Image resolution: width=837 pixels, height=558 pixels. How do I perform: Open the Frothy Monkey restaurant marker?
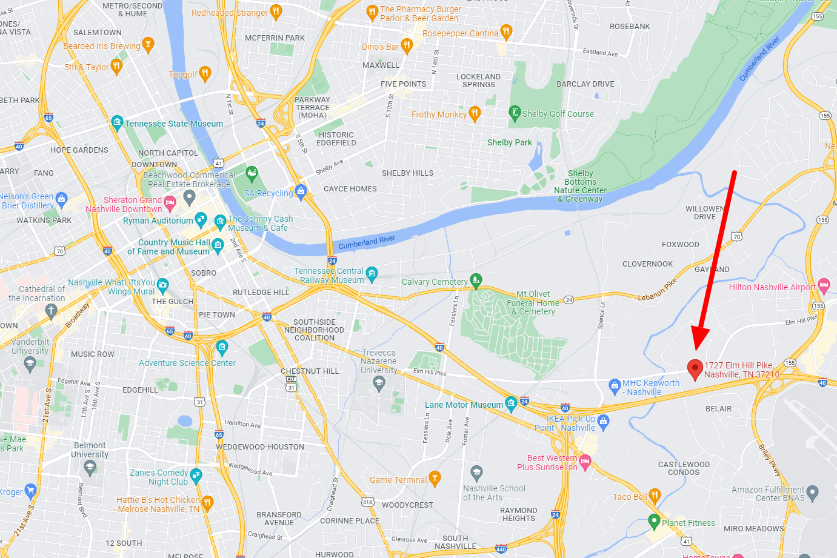[x=475, y=113]
